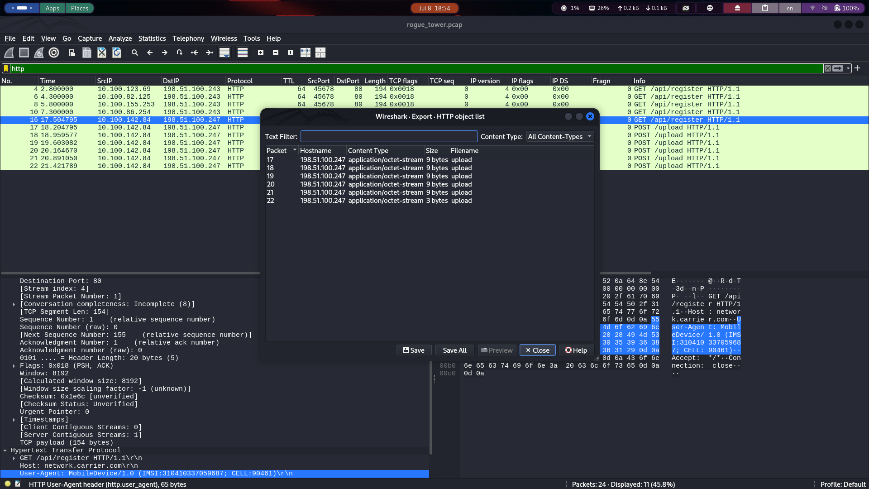Click the reload capture file icon
This screenshot has height=489, width=869.
(117, 53)
